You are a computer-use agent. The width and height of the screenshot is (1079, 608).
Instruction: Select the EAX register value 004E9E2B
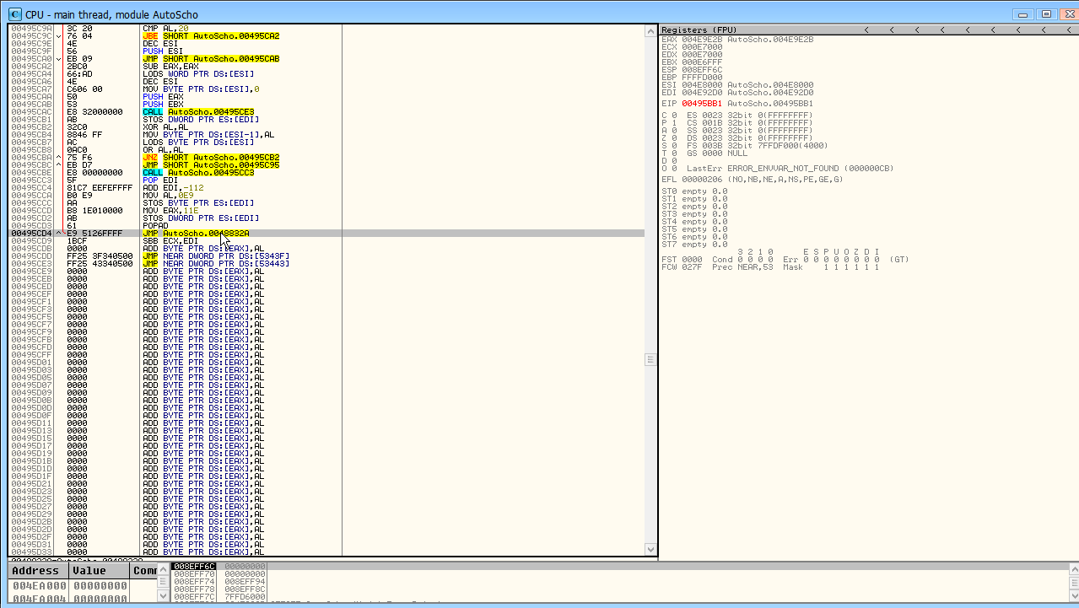(702, 39)
